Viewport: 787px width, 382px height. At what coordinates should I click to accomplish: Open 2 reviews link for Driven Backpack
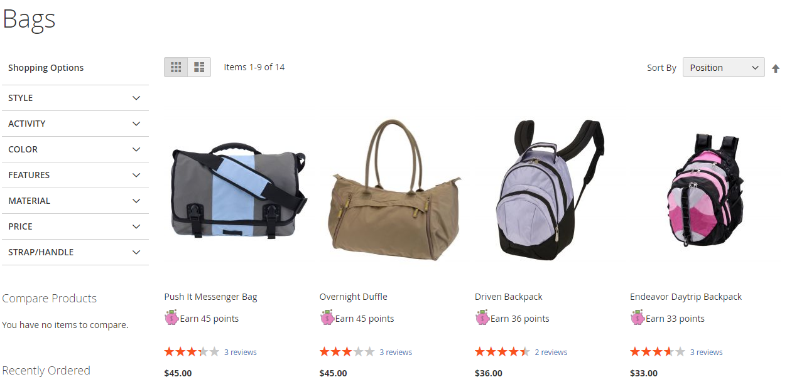pos(551,353)
